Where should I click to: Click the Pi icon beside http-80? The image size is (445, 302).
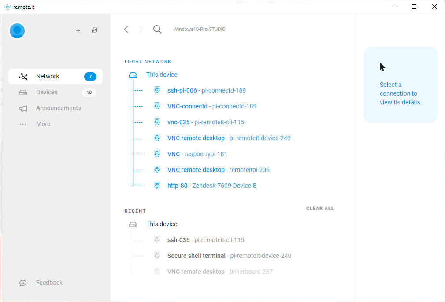point(157,186)
